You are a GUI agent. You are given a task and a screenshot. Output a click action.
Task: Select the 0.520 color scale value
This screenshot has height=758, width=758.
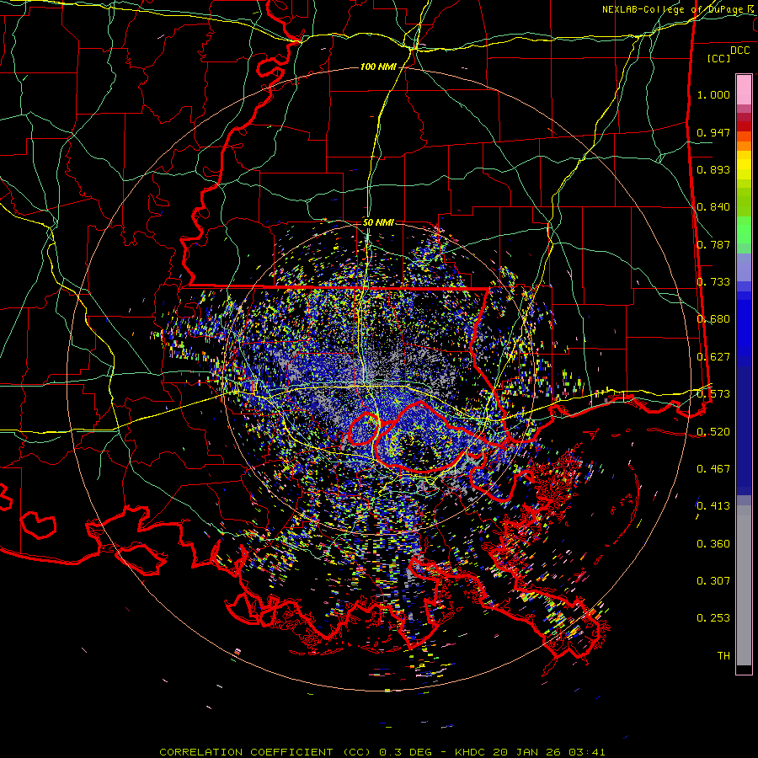[713, 432]
